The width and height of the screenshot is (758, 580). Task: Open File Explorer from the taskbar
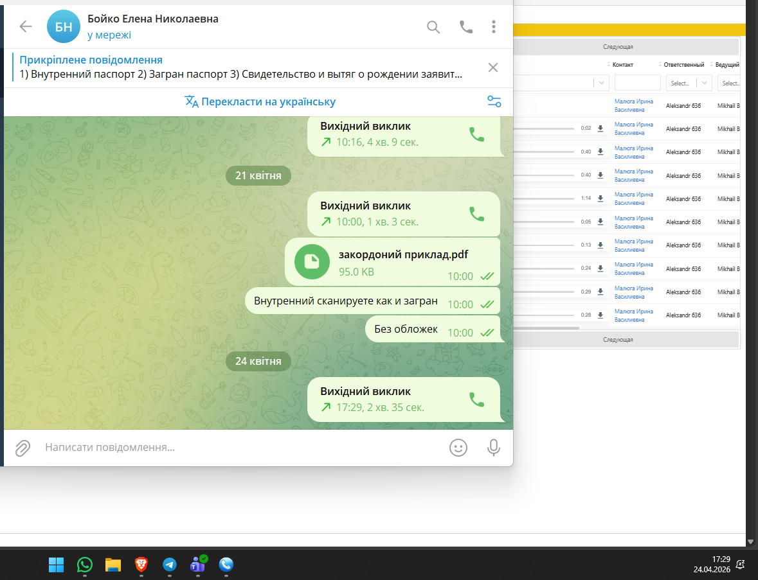tap(113, 565)
